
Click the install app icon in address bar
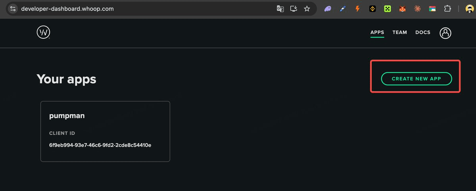[x=294, y=8]
